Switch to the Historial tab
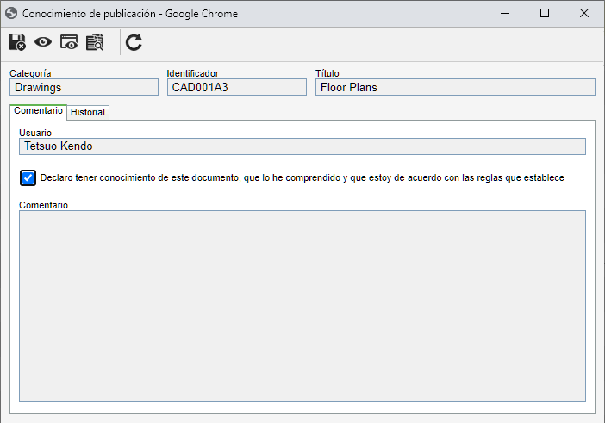The width and height of the screenshot is (605, 423). [x=88, y=112]
